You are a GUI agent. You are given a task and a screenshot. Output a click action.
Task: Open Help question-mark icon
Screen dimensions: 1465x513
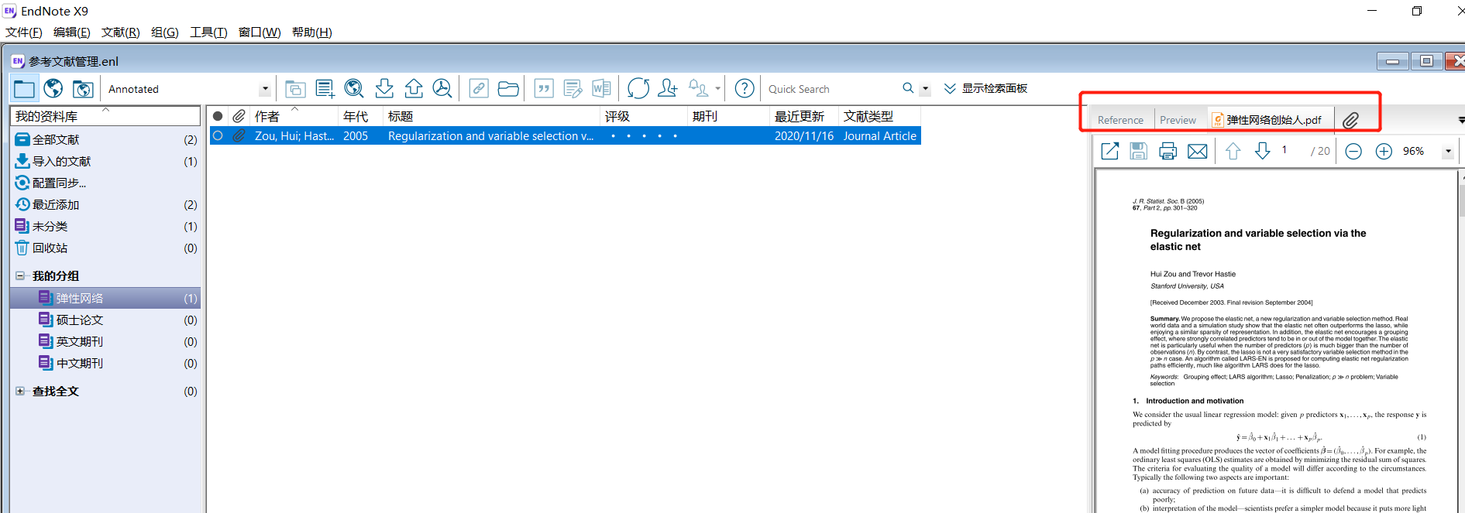click(x=745, y=89)
